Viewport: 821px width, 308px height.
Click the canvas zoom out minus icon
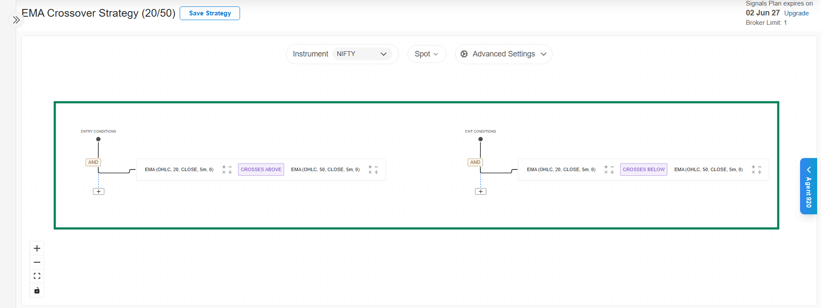[37, 262]
